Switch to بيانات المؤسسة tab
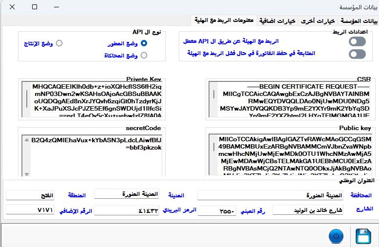The height and width of the screenshot is (247, 379). pyautogui.click(x=359, y=21)
